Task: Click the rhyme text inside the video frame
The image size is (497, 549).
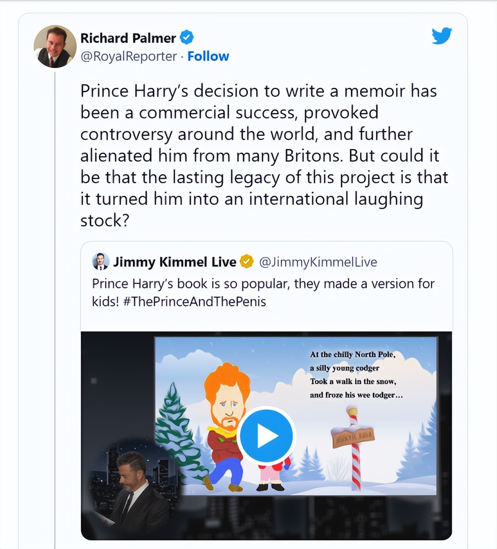Action: (356, 375)
